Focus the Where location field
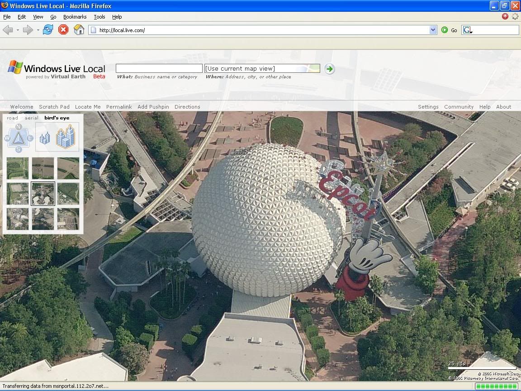This screenshot has height=391, width=521. pyautogui.click(x=262, y=68)
